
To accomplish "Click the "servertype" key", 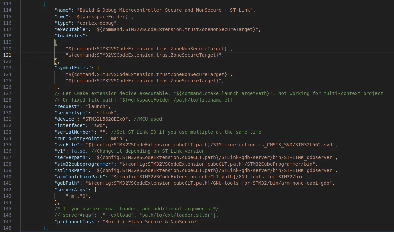I will pos(71,113).
